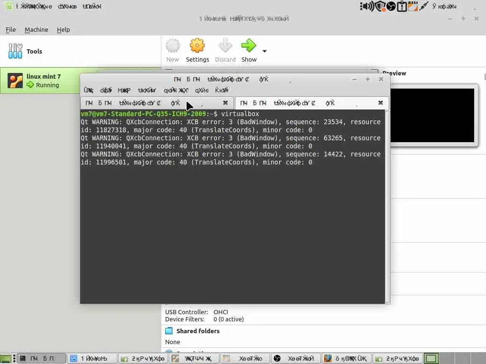
Task: Click None under Shared folders
Action: [x=173, y=342]
